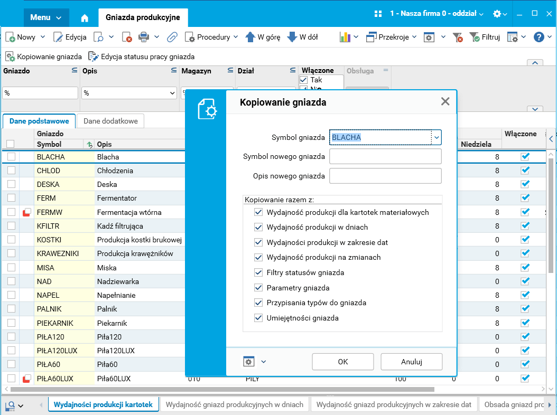Expand the Procedury dropdown arrow
The width and height of the screenshot is (557, 415).
236,37
